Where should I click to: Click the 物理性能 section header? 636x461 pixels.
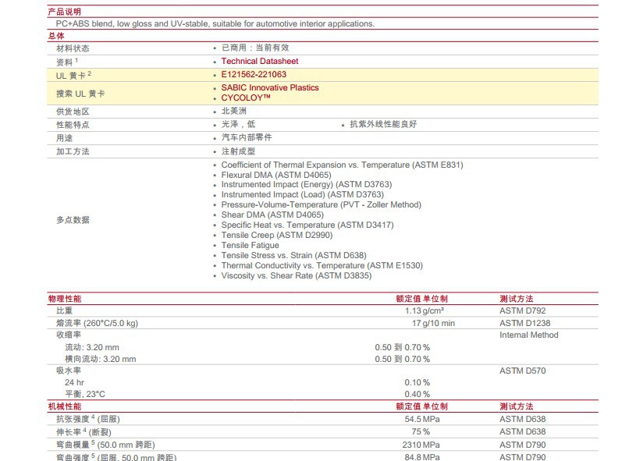pyautogui.click(x=64, y=299)
